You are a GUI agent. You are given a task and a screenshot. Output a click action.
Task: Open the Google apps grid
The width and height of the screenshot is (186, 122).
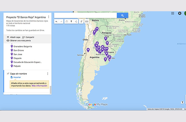tap(173, 13)
